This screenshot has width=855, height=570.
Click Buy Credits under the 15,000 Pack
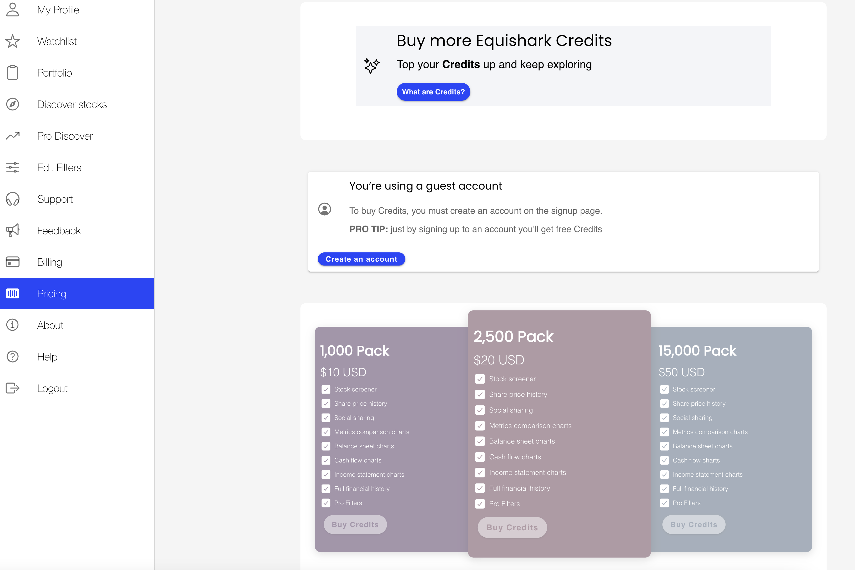coord(693,524)
